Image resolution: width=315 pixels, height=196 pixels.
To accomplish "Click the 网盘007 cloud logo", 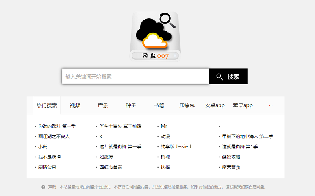I will coord(155,36).
